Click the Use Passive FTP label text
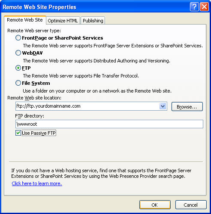Screen dimensions: 211x214 [x=39, y=133]
